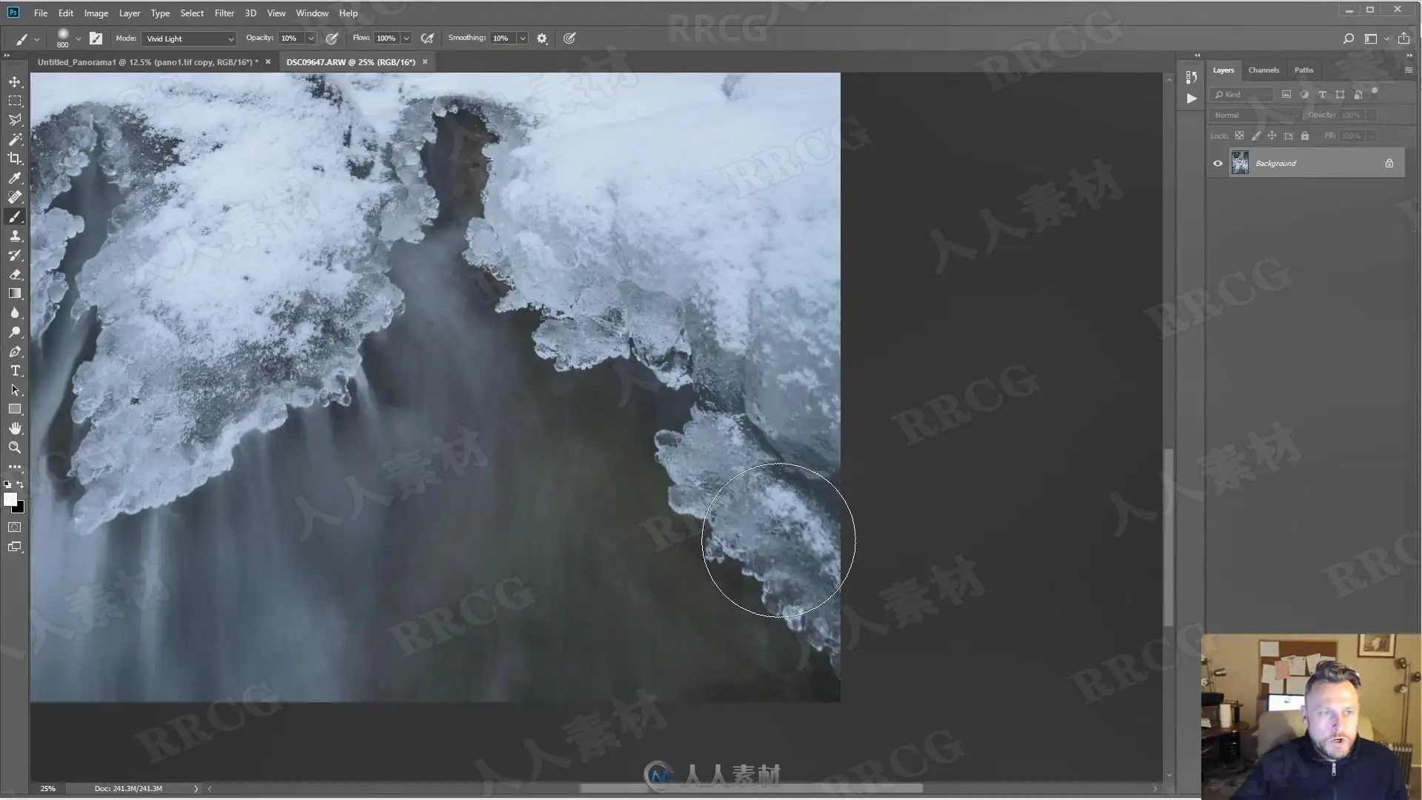This screenshot has height=800, width=1422.
Task: Select the Gradient tool
Action: (15, 293)
